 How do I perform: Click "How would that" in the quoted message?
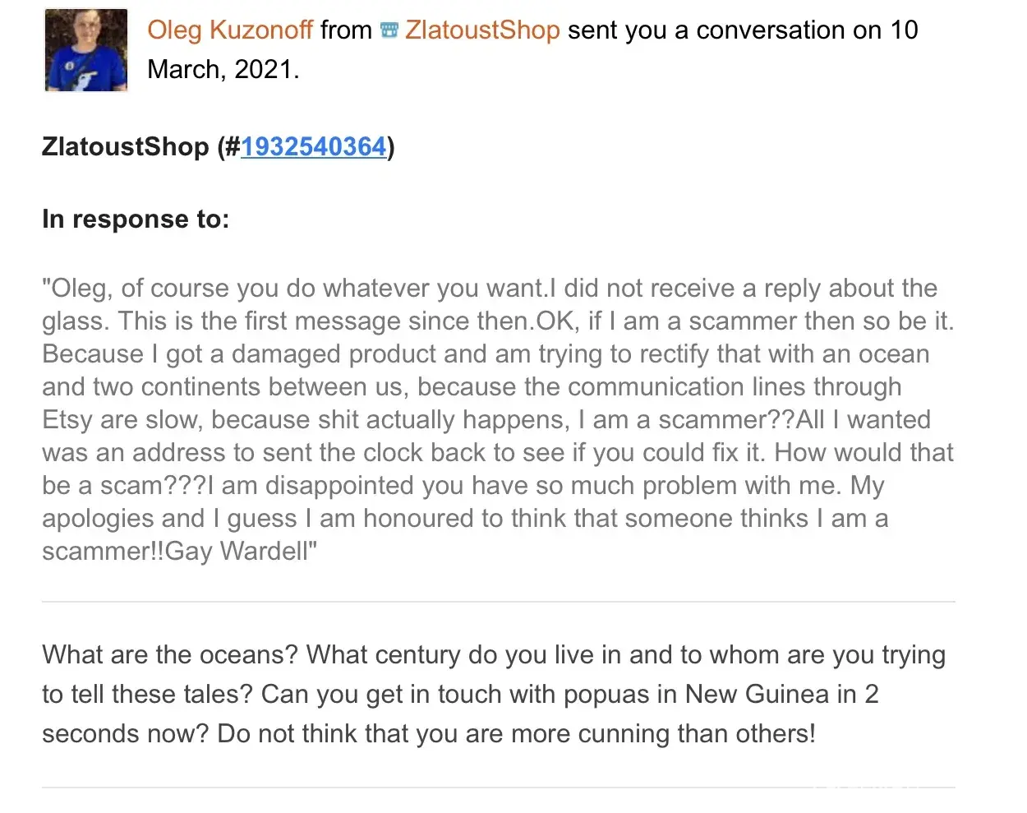[x=864, y=453]
